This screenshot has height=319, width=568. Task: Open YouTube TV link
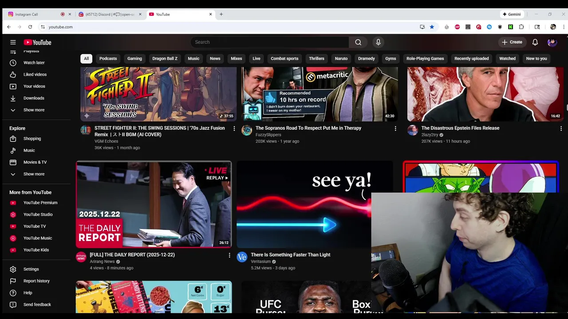coord(35,226)
